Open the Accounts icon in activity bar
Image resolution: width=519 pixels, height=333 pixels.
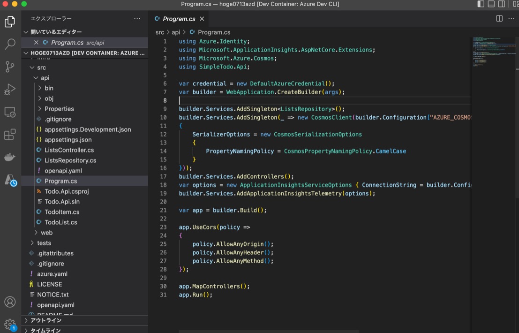[10, 302]
